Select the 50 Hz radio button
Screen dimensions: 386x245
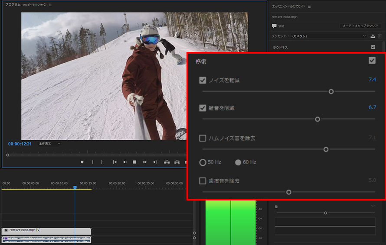[203, 162]
